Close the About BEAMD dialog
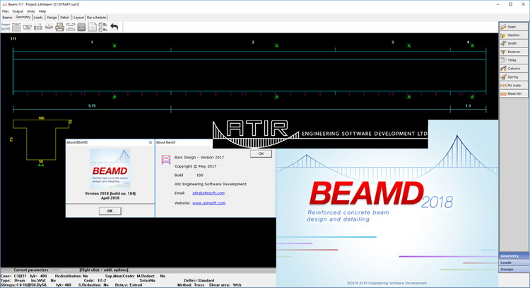 click(151, 142)
